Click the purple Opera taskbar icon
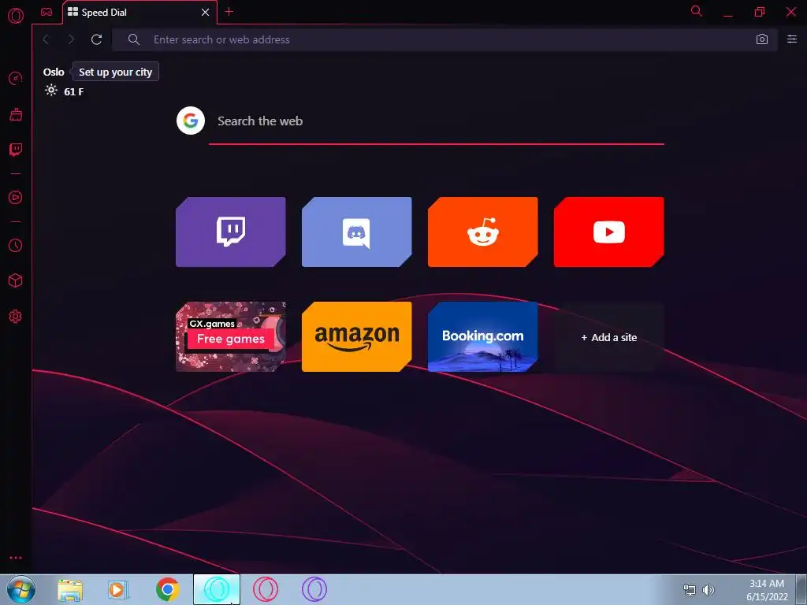807x605 pixels. click(314, 589)
